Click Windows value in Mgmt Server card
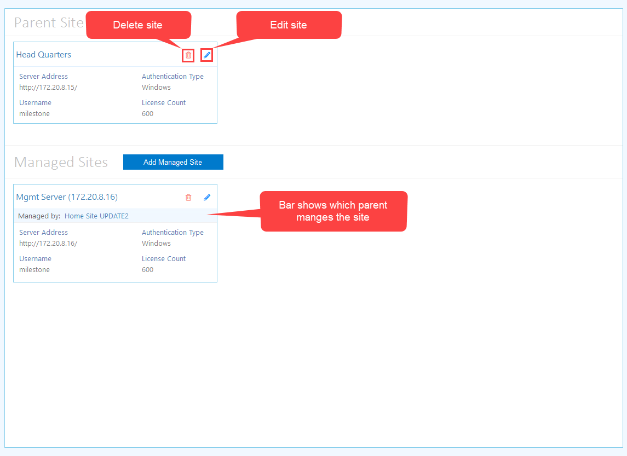Viewport: 627px width, 456px height. tap(157, 244)
